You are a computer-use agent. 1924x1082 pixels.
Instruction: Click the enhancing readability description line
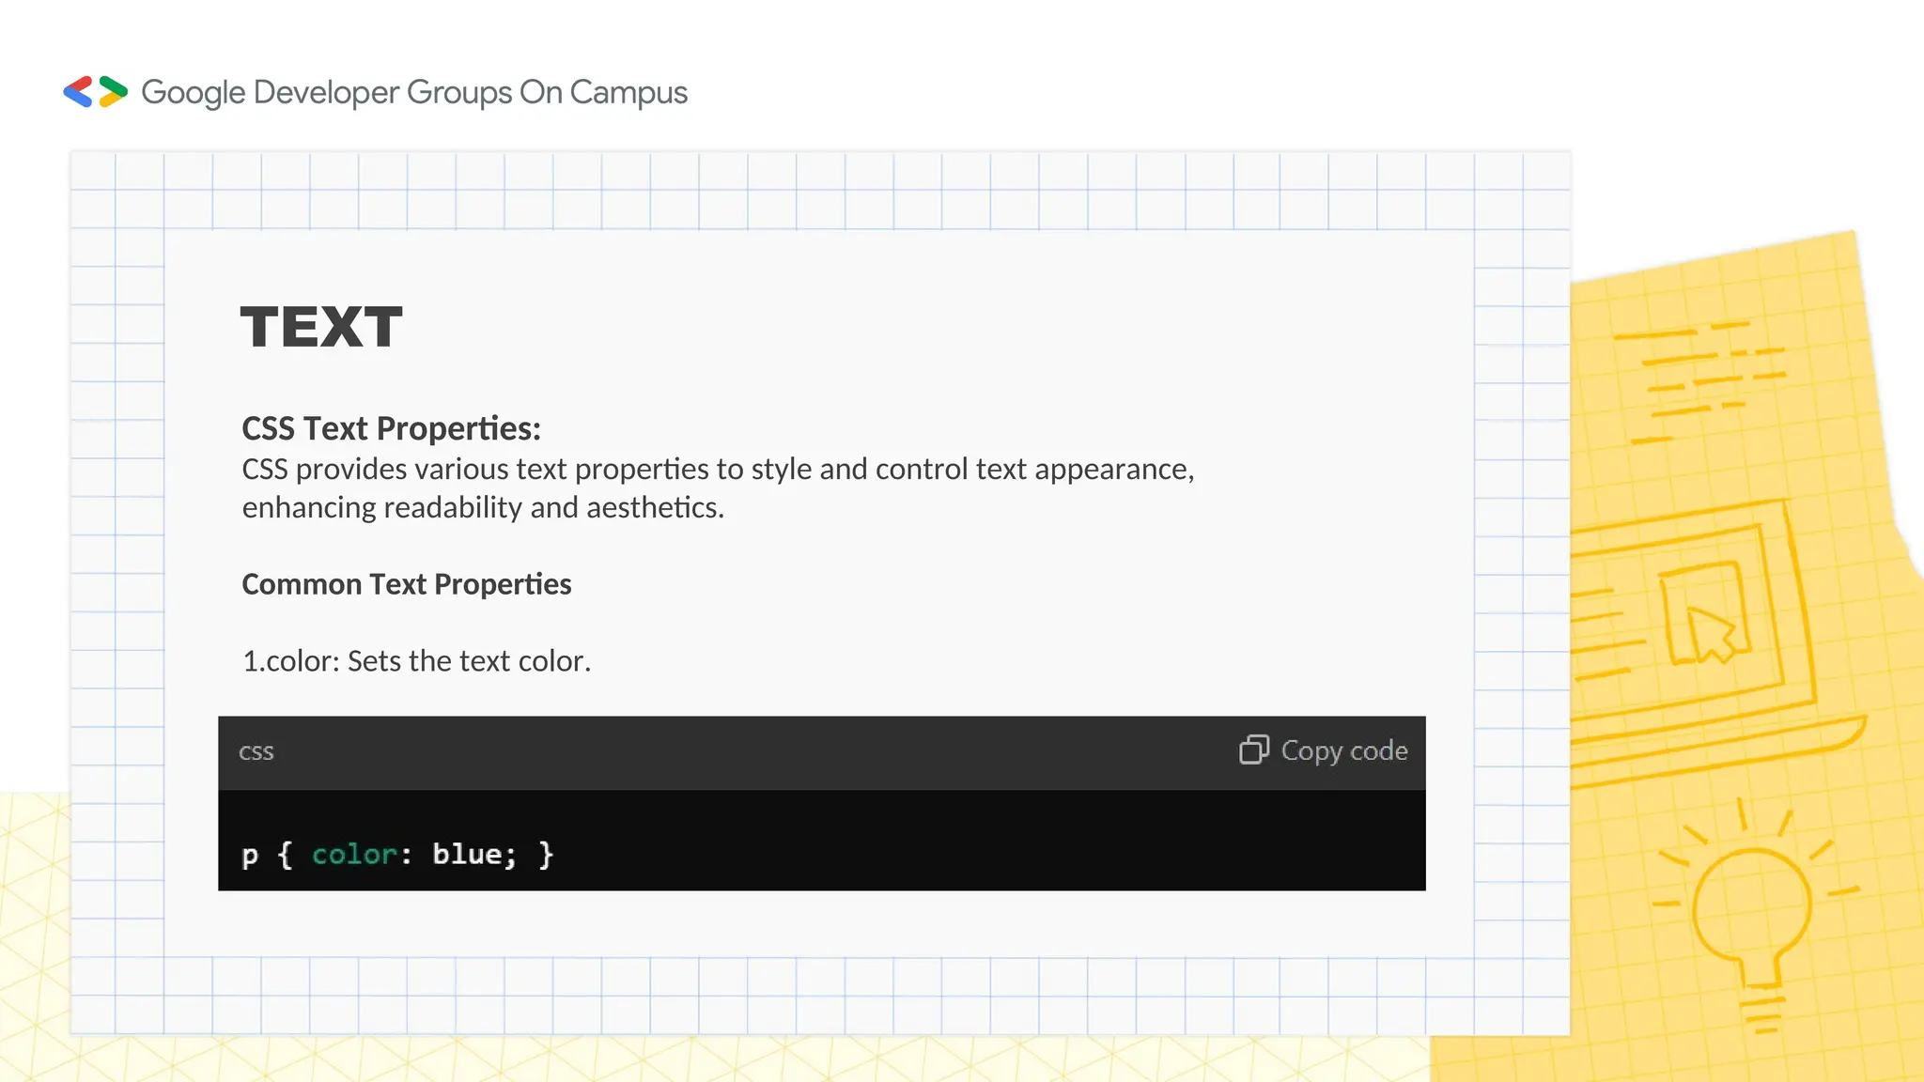[x=483, y=507]
